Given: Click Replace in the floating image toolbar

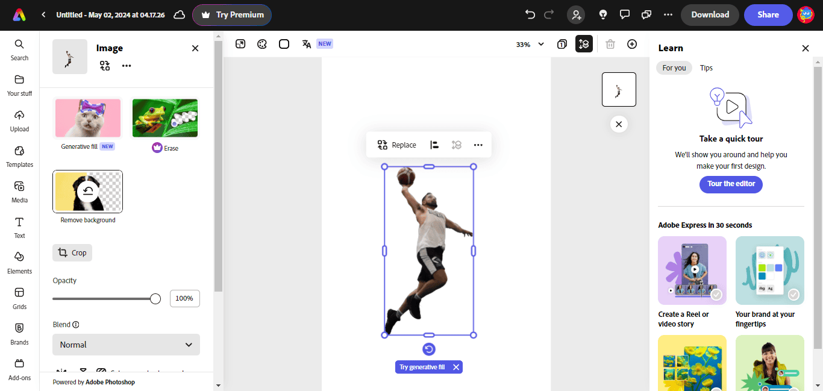Looking at the screenshot, I should pyautogui.click(x=396, y=145).
